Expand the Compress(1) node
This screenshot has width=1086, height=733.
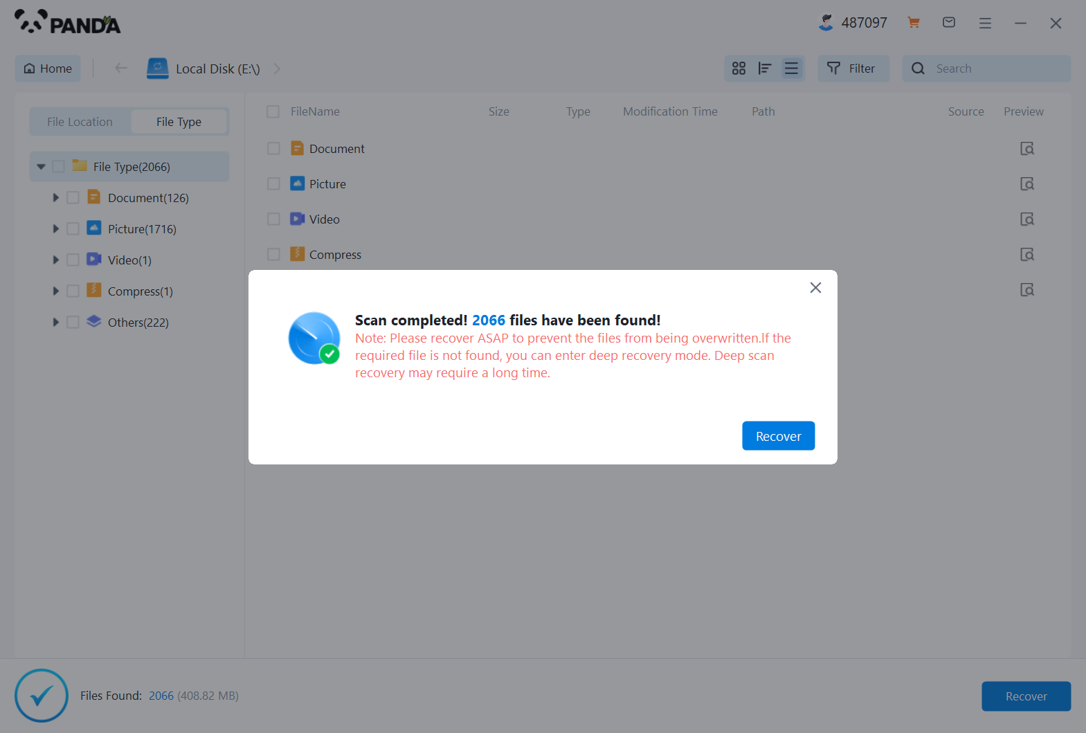point(55,291)
